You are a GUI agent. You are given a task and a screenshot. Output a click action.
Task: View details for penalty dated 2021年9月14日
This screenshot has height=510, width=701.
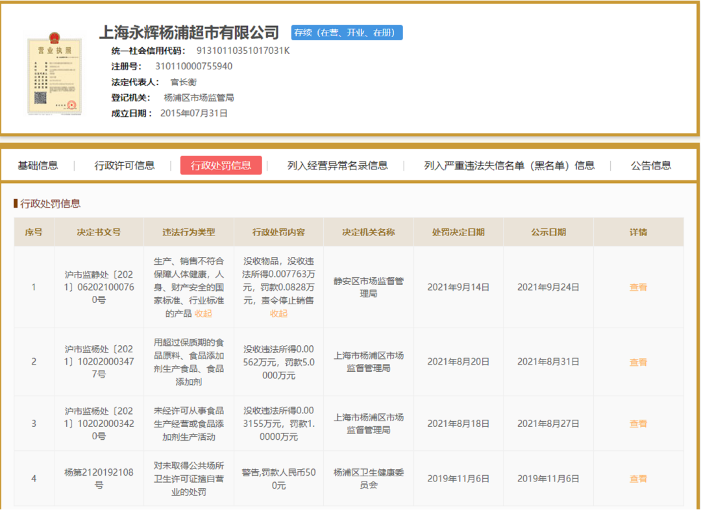tap(638, 287)
